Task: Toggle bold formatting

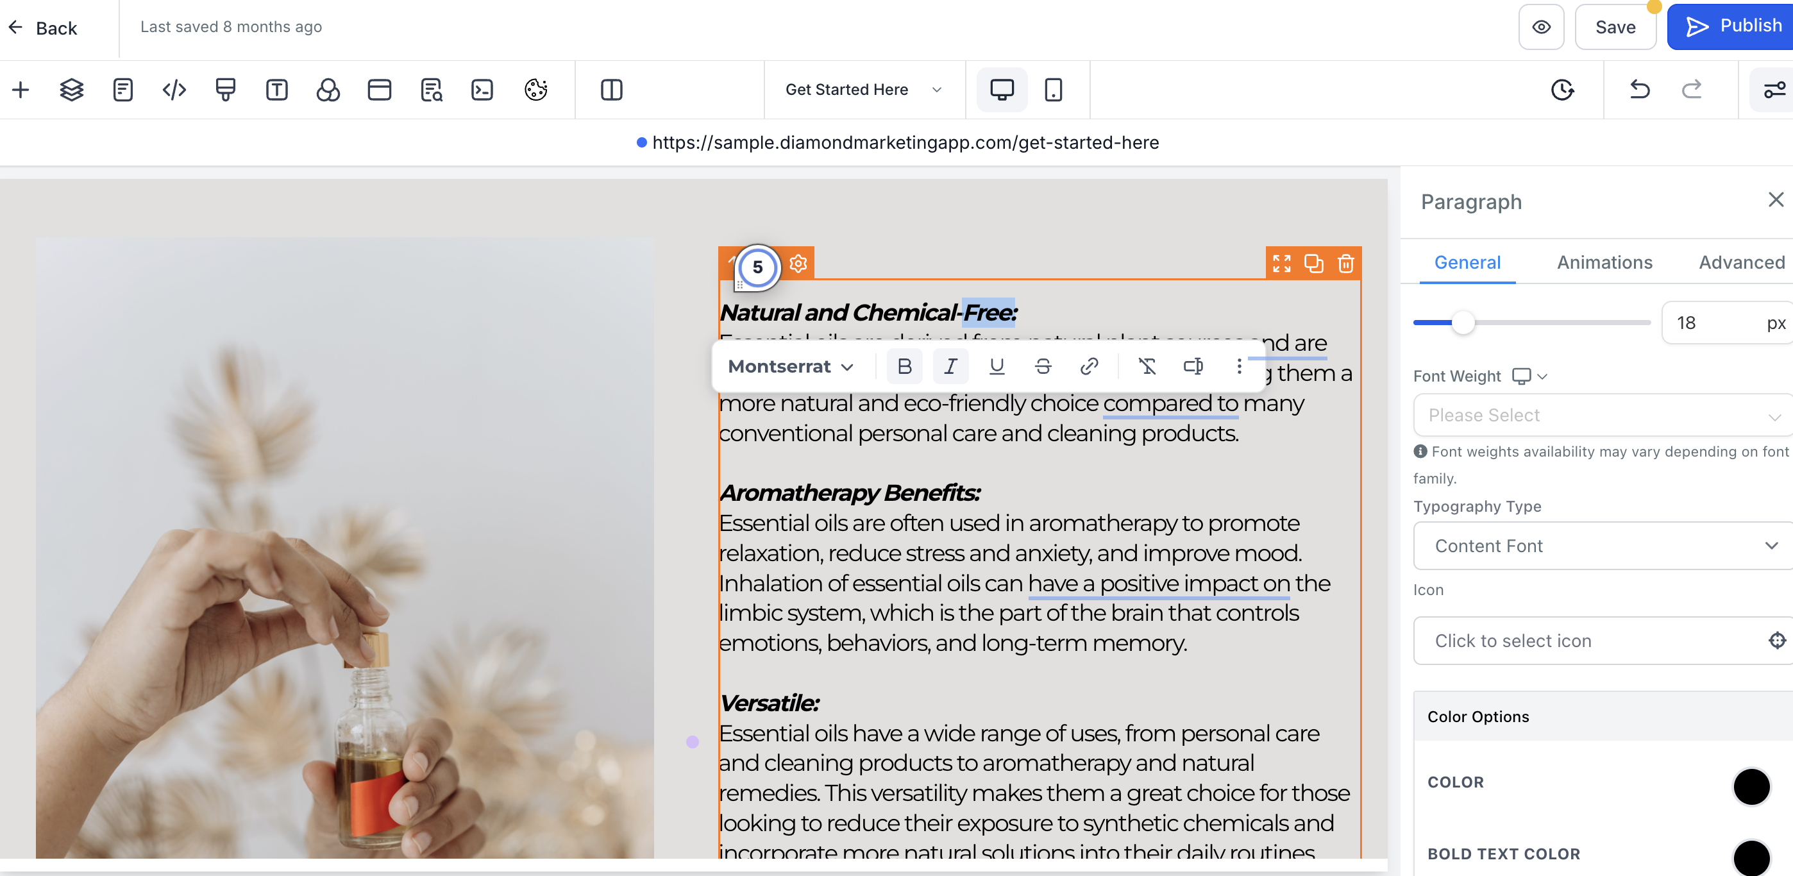Action: tap(905, 366)
